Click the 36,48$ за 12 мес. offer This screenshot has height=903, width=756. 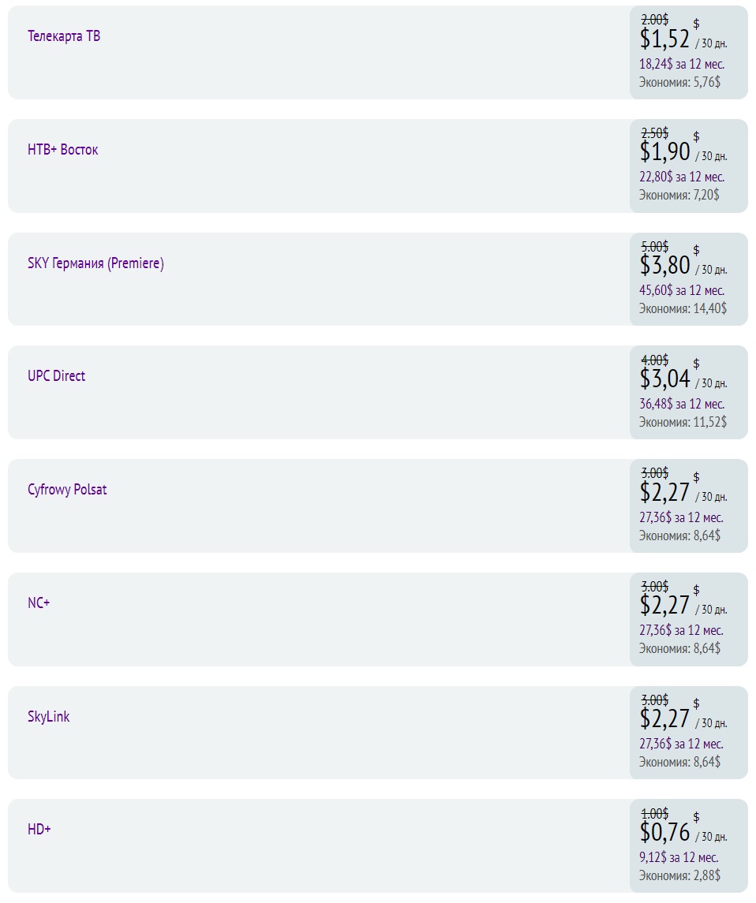682,404
